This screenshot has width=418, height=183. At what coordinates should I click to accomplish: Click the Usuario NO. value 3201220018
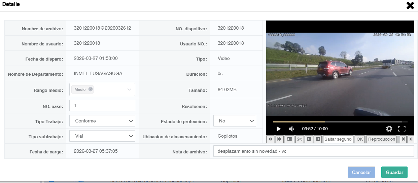tap(231, 43)
